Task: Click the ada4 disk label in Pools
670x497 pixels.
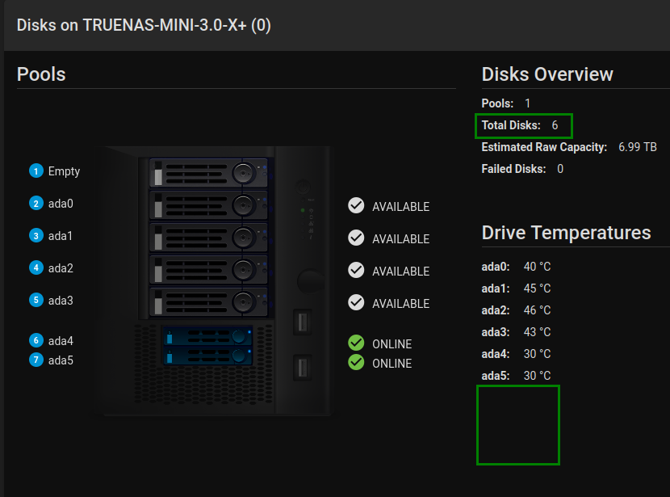Action: pos(61,341)
